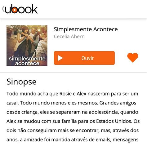Click the synopsis line starting 'Todo mundo acha'
Viewport: 147px width, 147px height.
click(x=72, y=94)
